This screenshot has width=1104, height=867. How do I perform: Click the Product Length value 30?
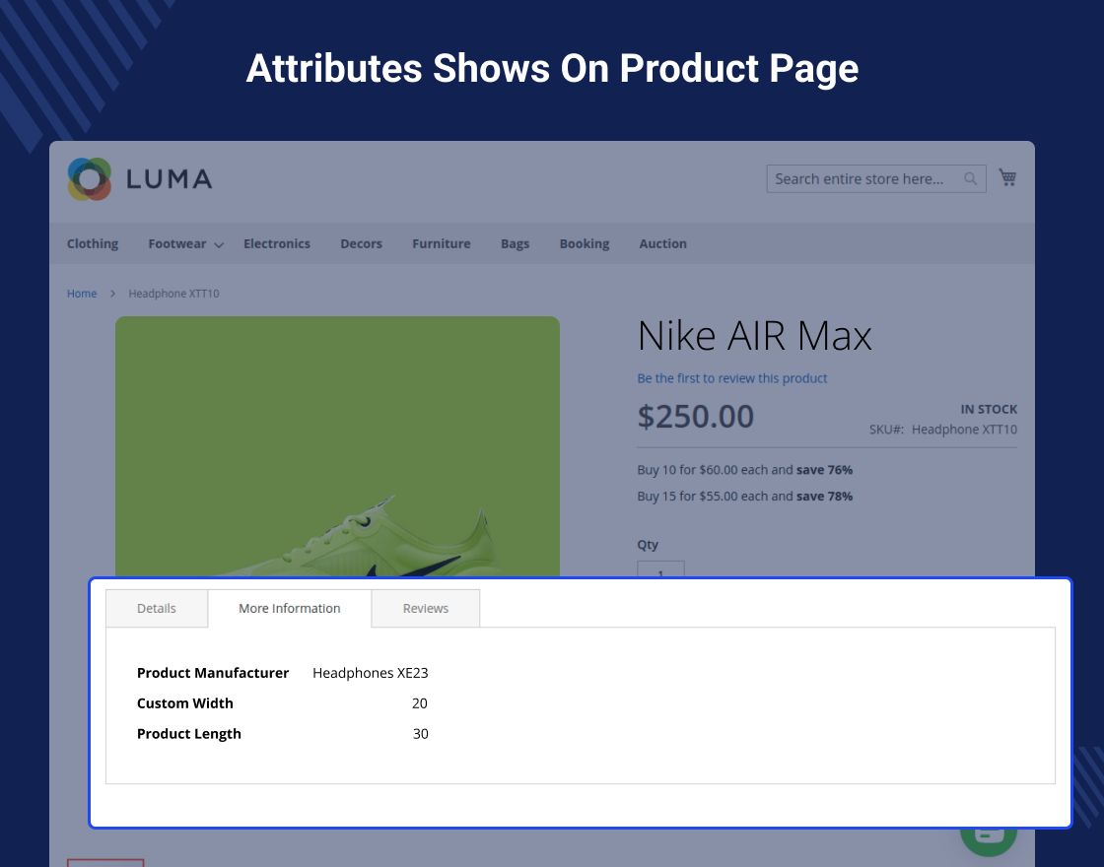(420, 733)
